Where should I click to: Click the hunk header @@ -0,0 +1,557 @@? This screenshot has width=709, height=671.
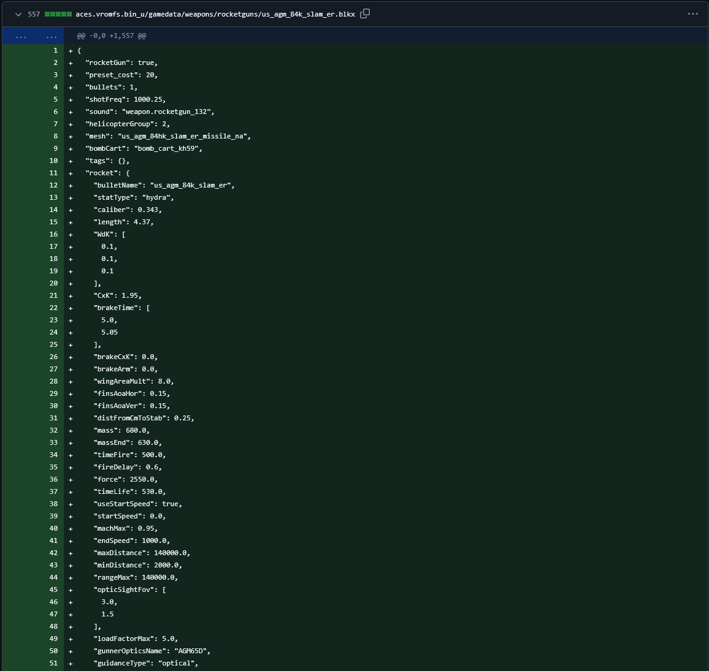click(112, 36)
